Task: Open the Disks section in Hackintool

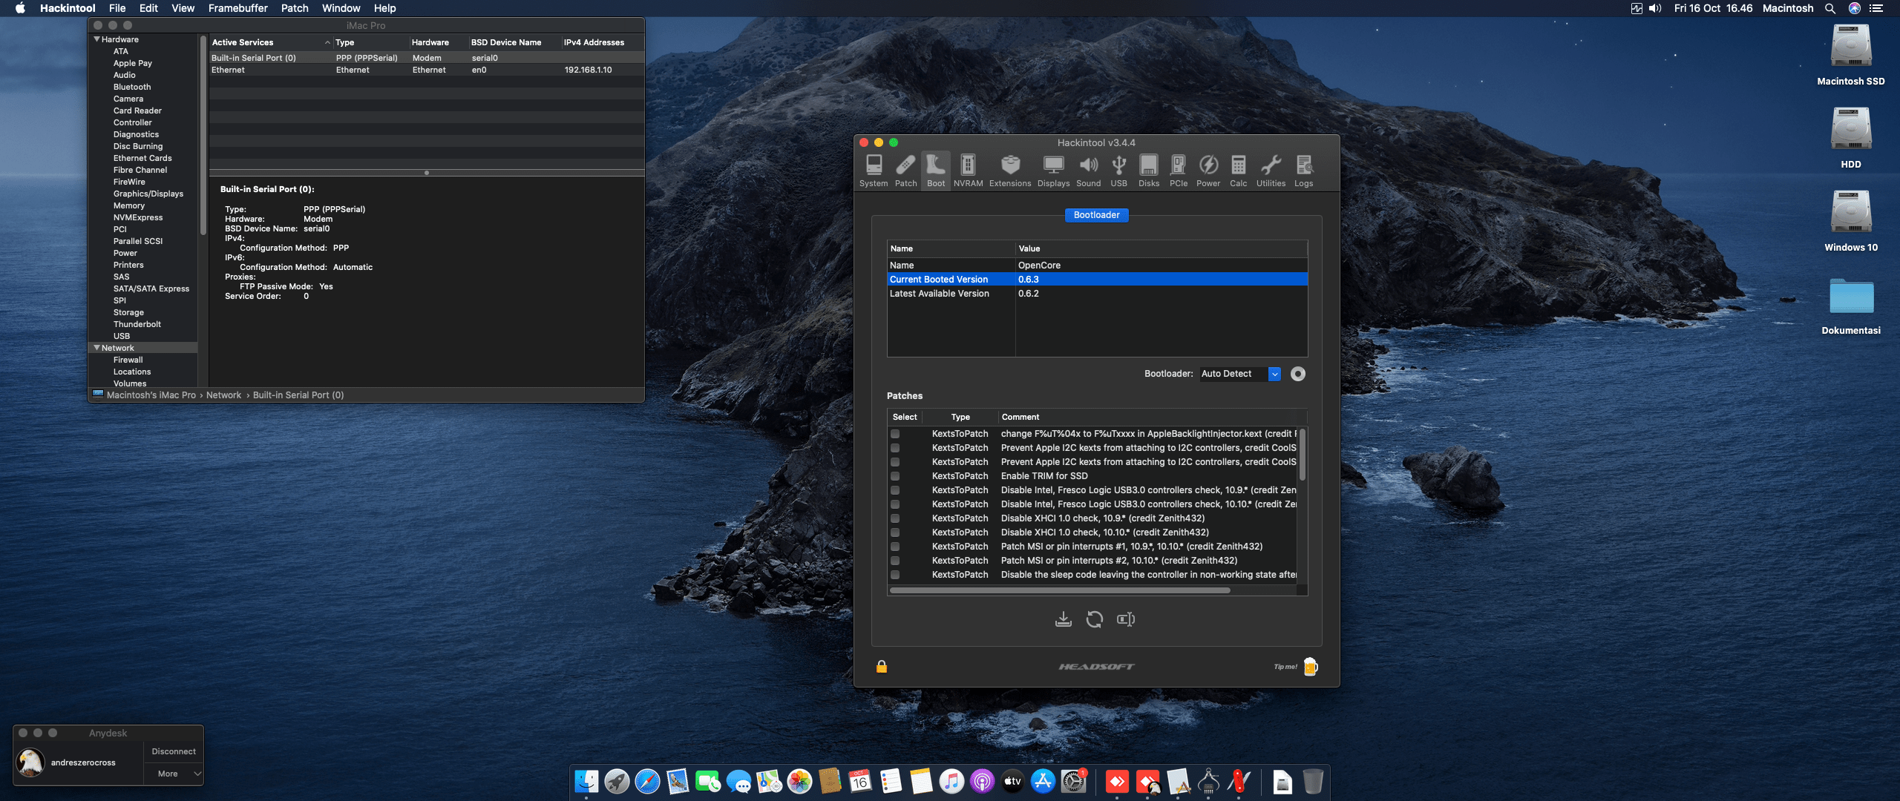Action: [1149, 171]
